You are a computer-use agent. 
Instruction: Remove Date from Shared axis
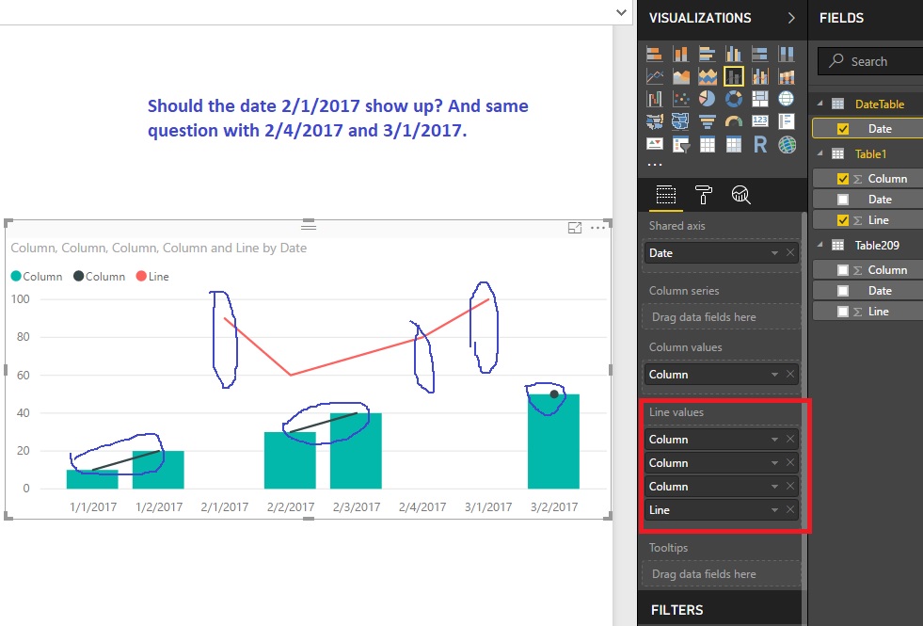790,253
